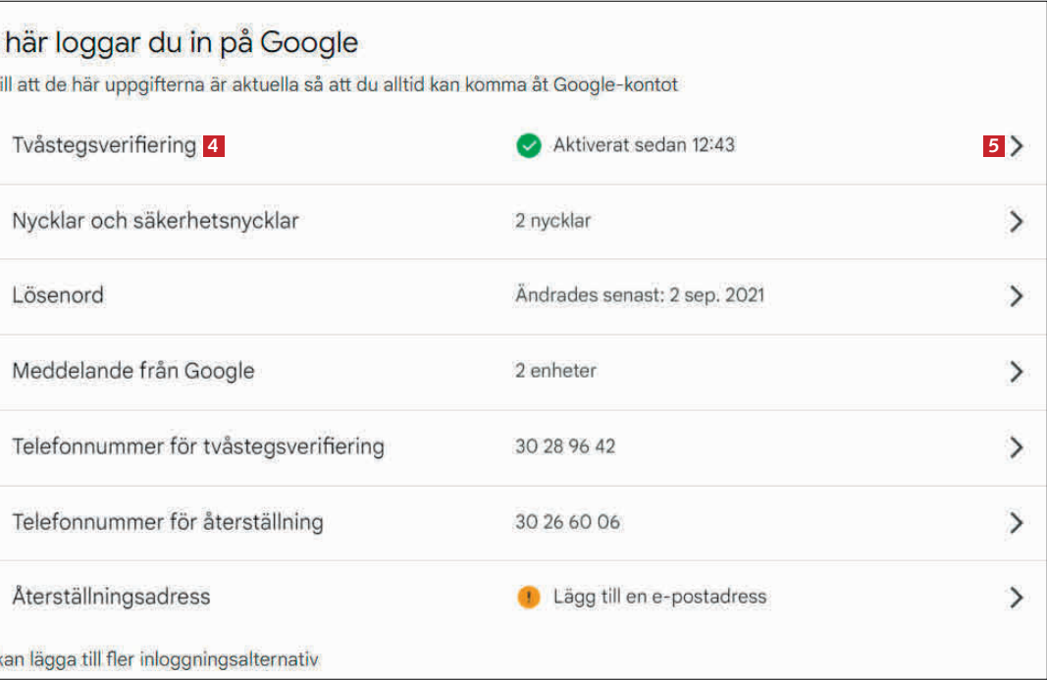Click the recovery number 30 26 60 06
1047x680 pixels.
pos(567,522)
